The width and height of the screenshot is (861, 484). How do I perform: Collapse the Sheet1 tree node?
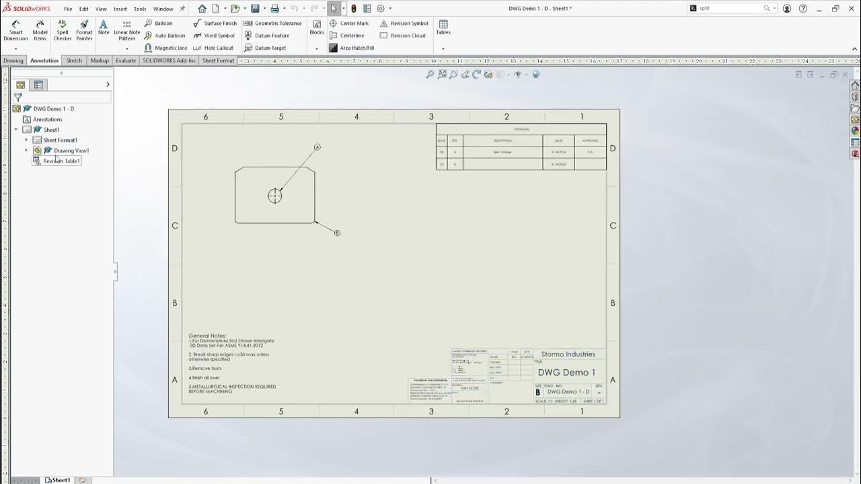tap(16, 130)
